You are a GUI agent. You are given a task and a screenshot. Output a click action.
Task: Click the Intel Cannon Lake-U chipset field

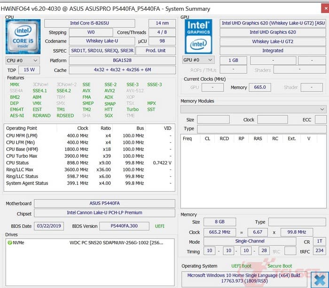click(x=104, y=213)
